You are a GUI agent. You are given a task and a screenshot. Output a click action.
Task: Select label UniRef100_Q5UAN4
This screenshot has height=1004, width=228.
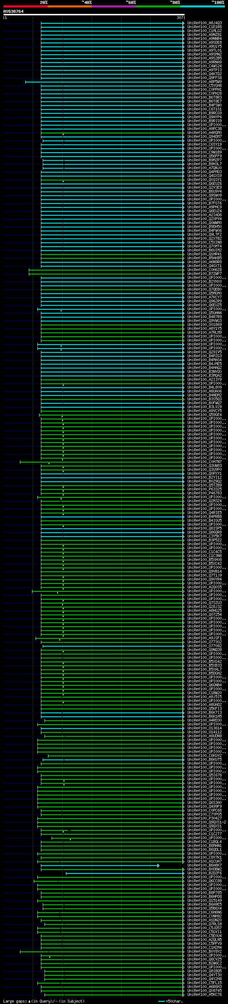coord(204,313)
